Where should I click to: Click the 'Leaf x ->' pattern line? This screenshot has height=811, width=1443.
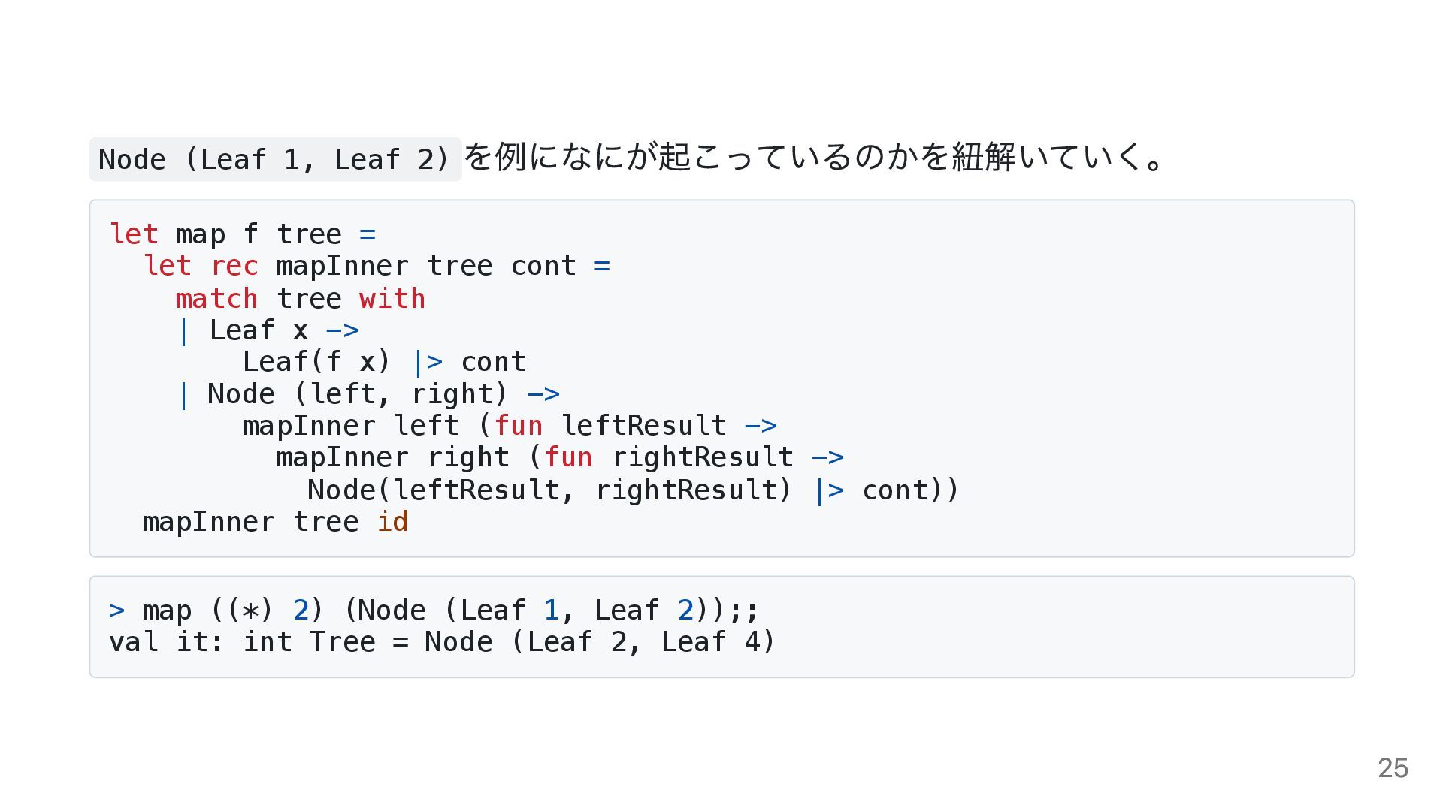pos(268,330)
